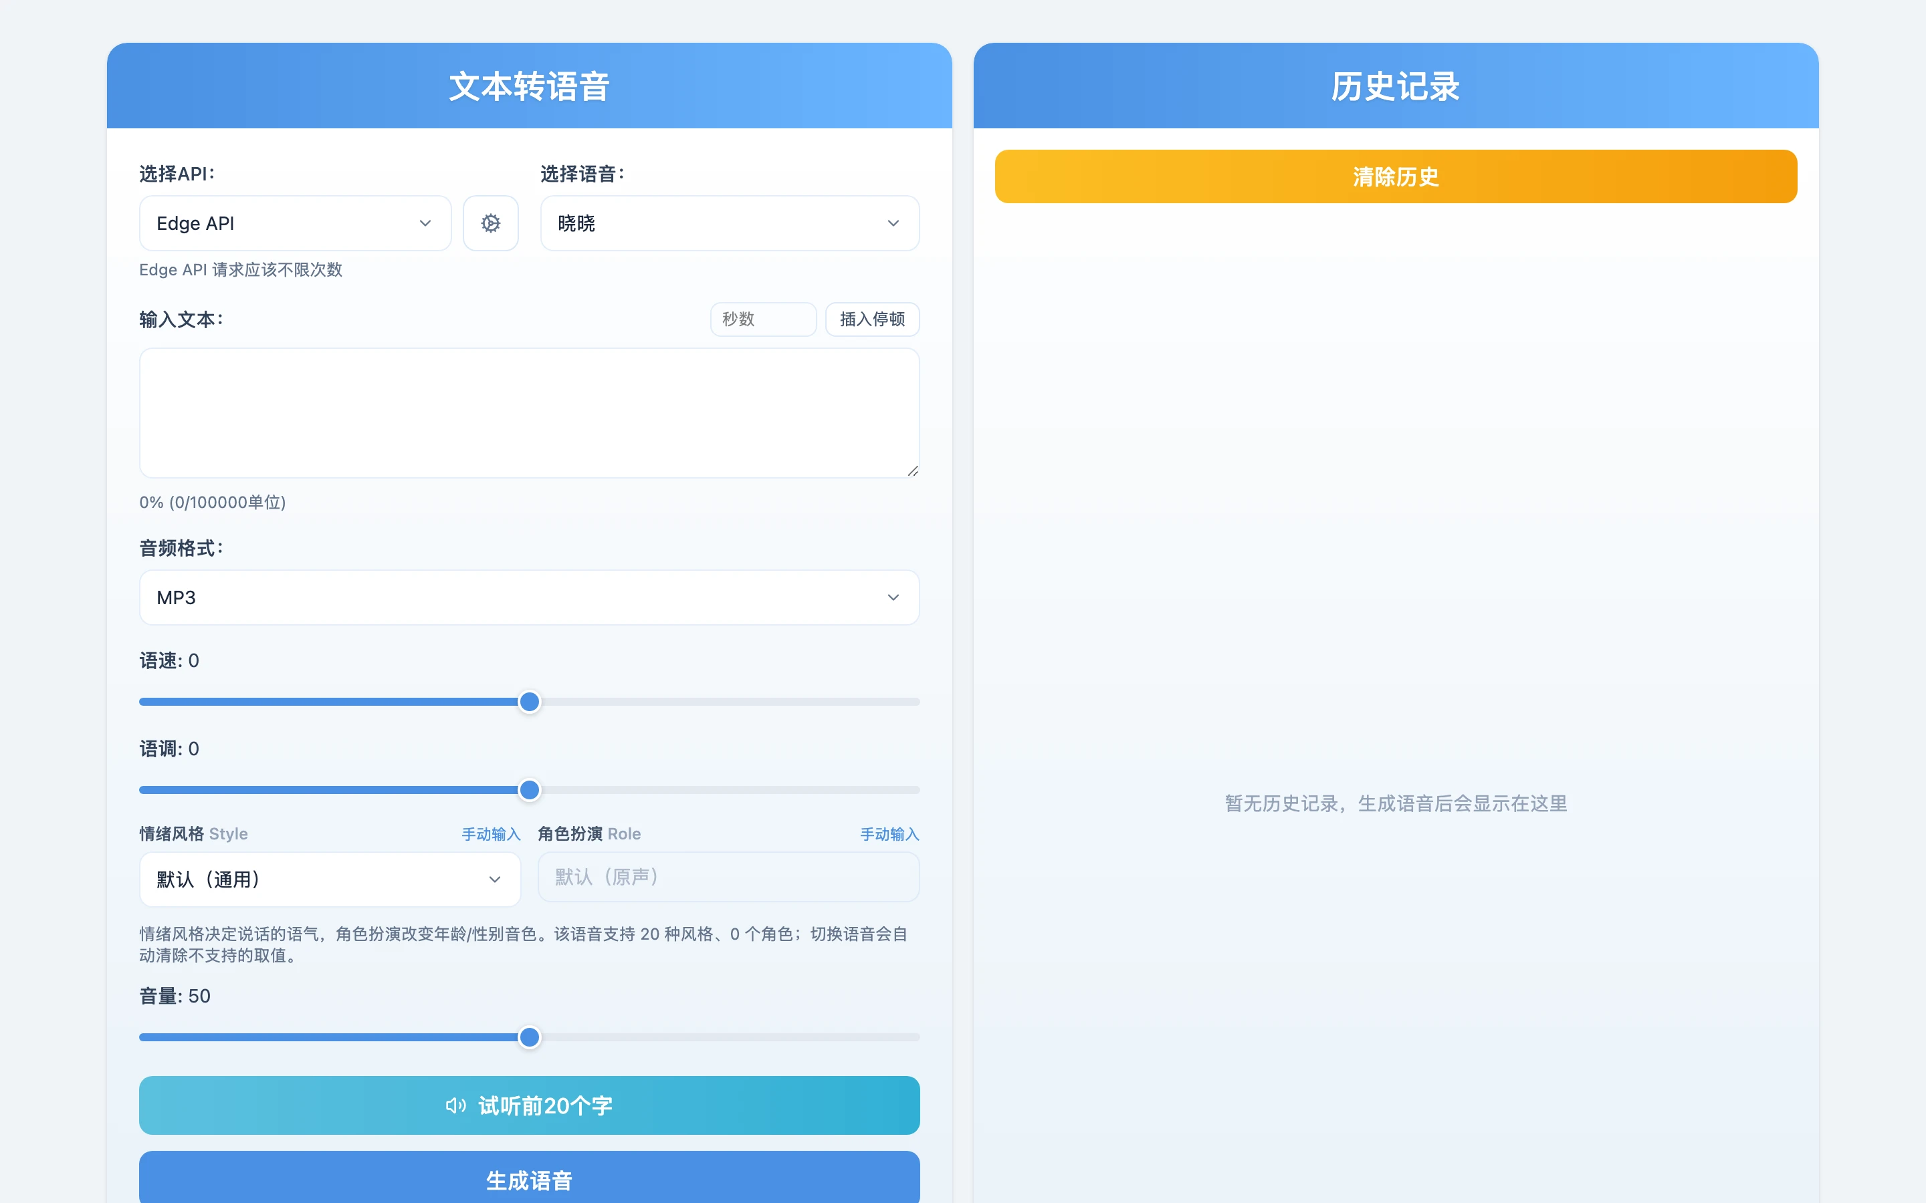Open the MP3 audio format dropdown
The height and width of the screenshot is (1203, 1926).
pos(529,597)
